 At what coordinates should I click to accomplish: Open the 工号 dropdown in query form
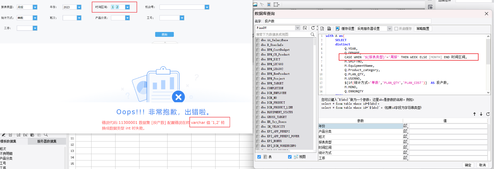pos(182,18)
